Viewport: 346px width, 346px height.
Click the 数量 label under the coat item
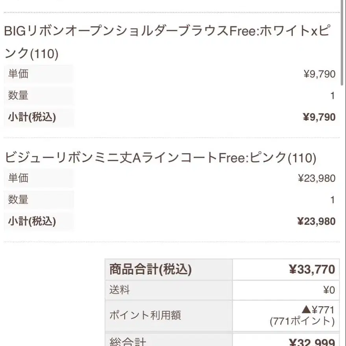click(x=18, y=200)
